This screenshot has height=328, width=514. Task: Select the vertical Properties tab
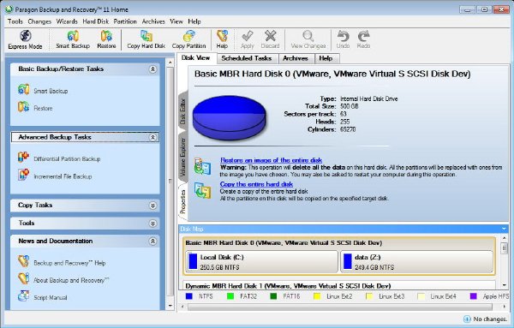(183, 201)
